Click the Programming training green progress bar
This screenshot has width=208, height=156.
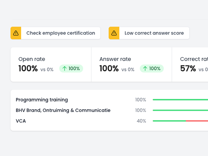coord(180,100)
